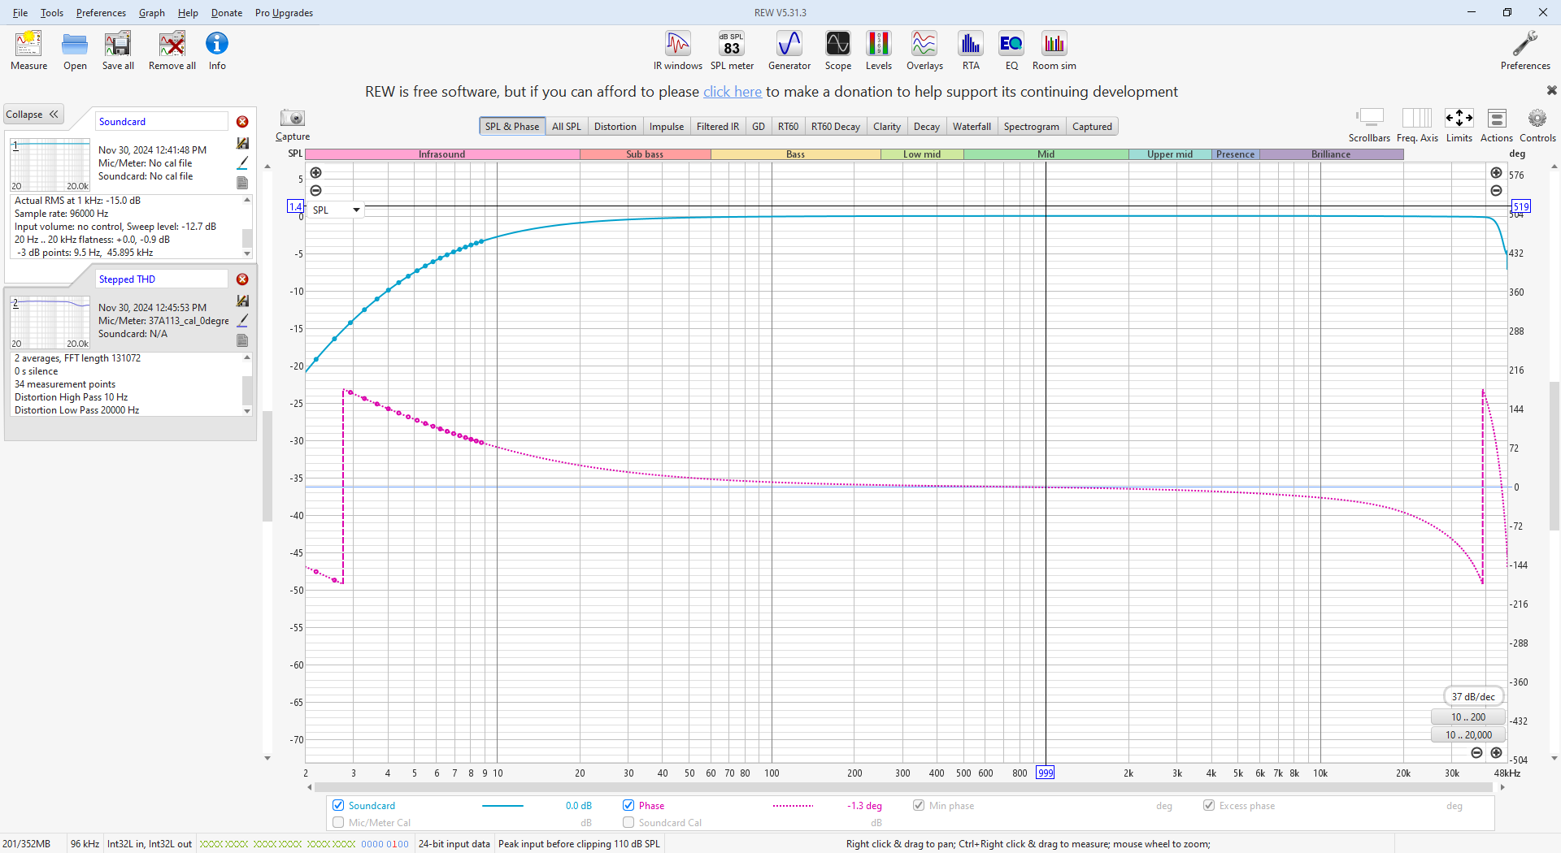Click the Open measurement icon
Viewport: 1561px width, 853px height.
point(75,50)
